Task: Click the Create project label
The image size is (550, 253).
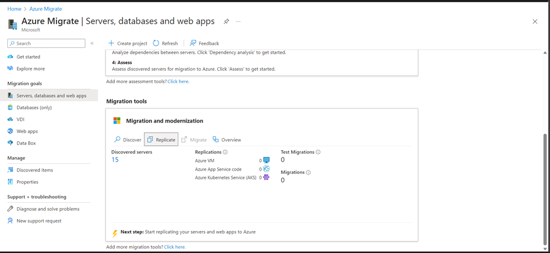Action: (x=132, y=43)
